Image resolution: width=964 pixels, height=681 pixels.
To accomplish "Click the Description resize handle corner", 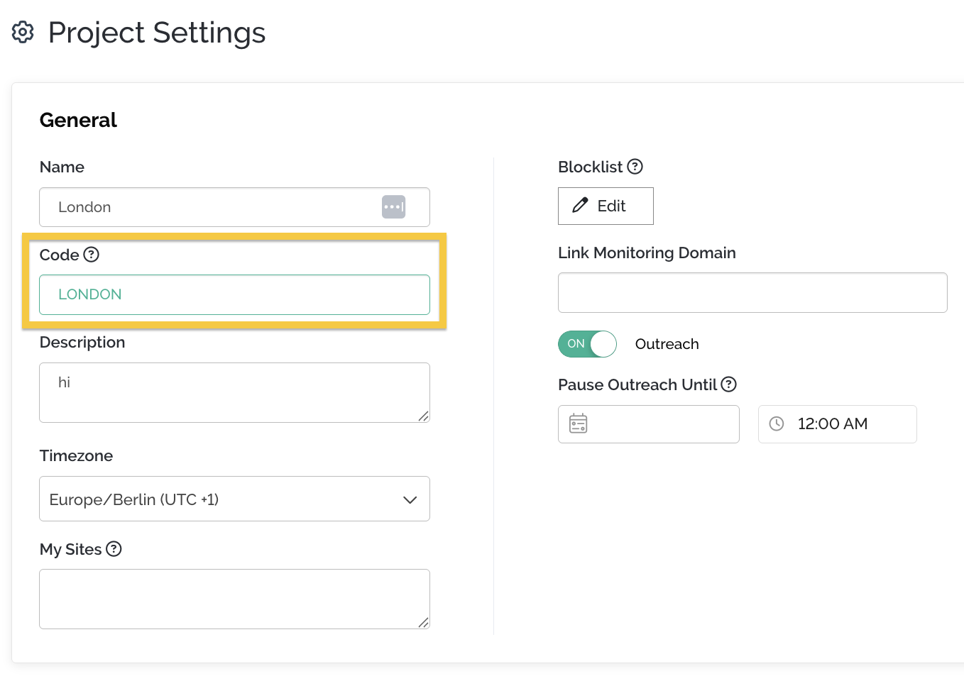I will click(424, 416).
